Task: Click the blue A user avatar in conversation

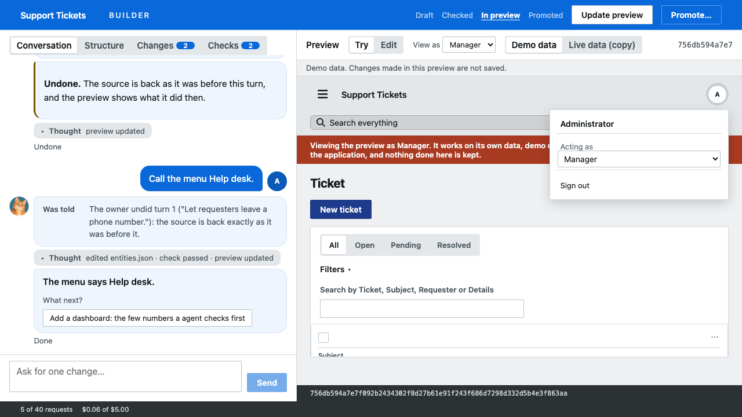Action: 277,181
